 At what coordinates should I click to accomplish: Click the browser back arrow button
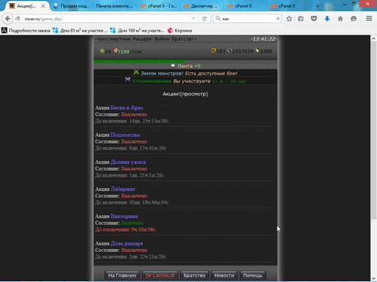[8, 19]
